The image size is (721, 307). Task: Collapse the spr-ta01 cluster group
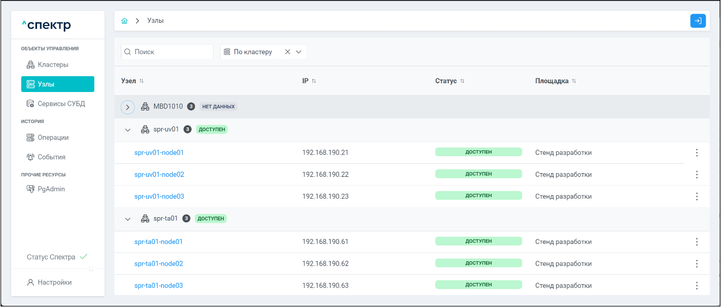click(x=128, y=219)
